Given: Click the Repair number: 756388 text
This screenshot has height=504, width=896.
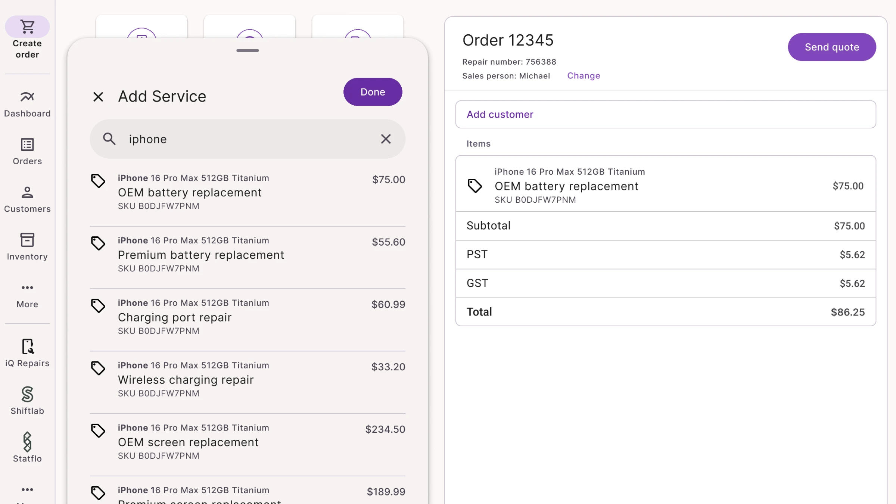Looking at the screenshot, I should pos(509,62).
